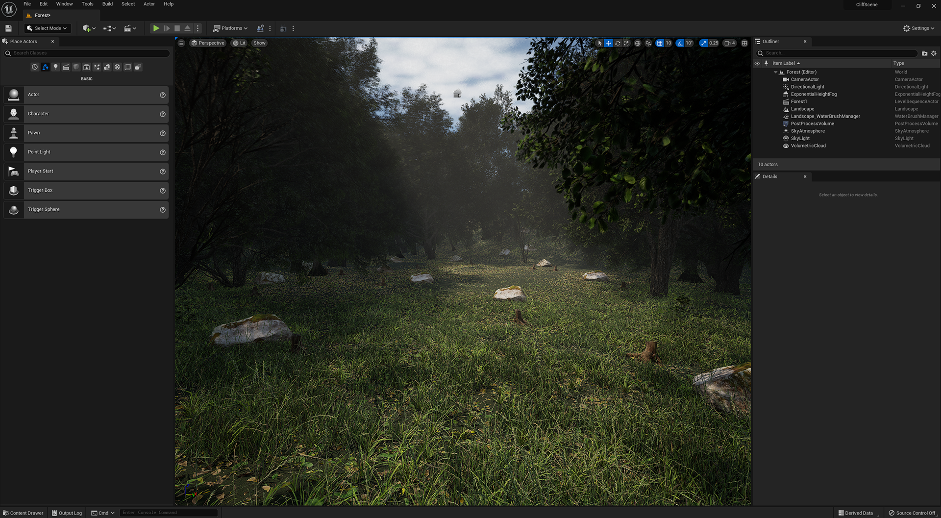Select the Character entry in Place Actors
Screen dimensions: 941x518
click(x=86, y=114)
